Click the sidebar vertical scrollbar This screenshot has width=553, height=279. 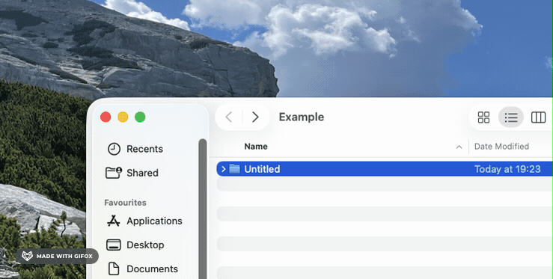pos(203,209)
